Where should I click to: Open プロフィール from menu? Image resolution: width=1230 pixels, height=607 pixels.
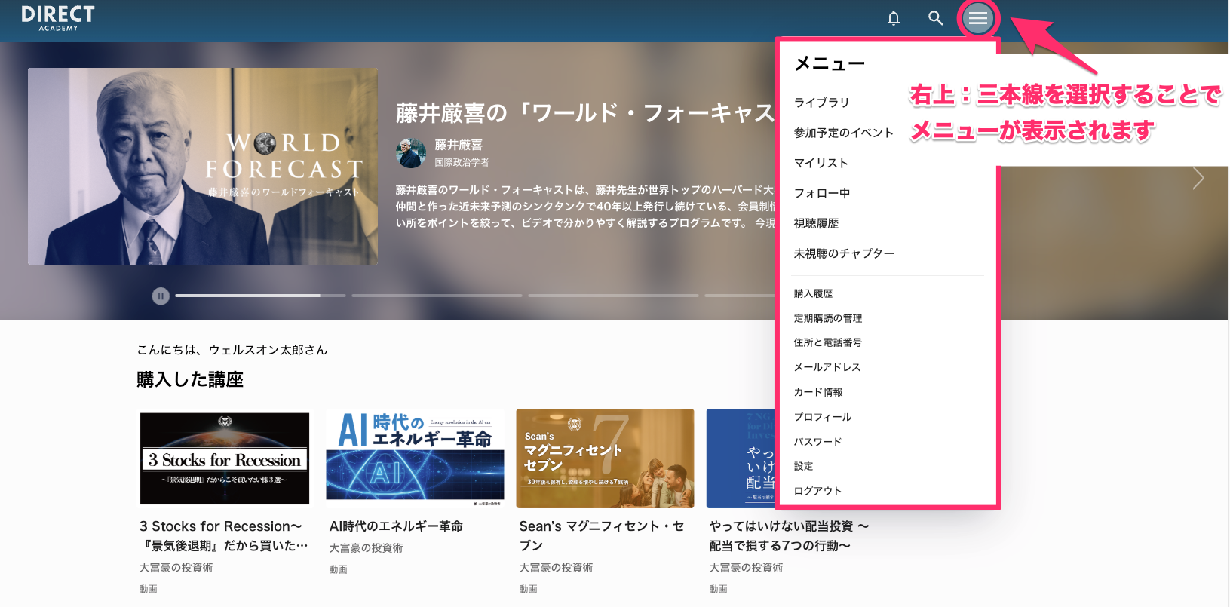coord(822,417)
